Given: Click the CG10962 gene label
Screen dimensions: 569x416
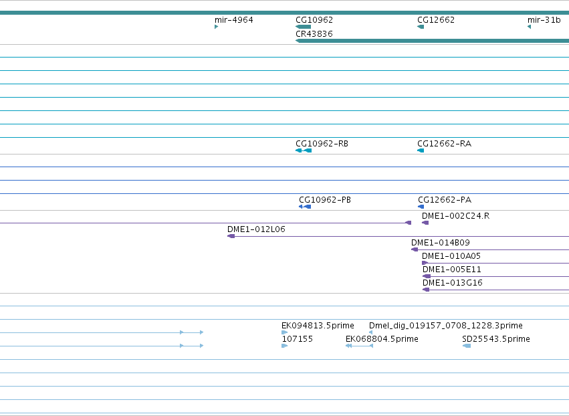Looking at the screenshot, I should pos(314,20).
